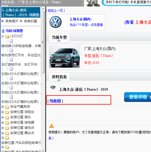Select 车灯旋转开关，车灯开关 item
The width and height of the screenshot is (151, 152).
click(21, 64)
